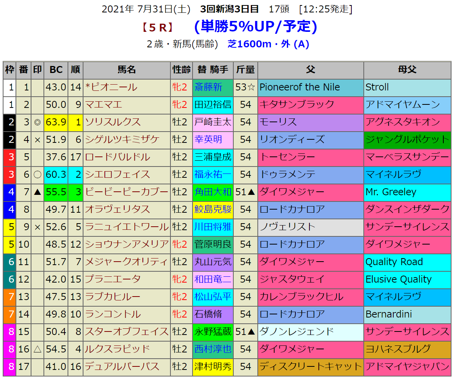The width and height of the screenshot is (455, 380).
Task: Click the yellow-highlighted BC score 63.9
Action: (56, 122)
